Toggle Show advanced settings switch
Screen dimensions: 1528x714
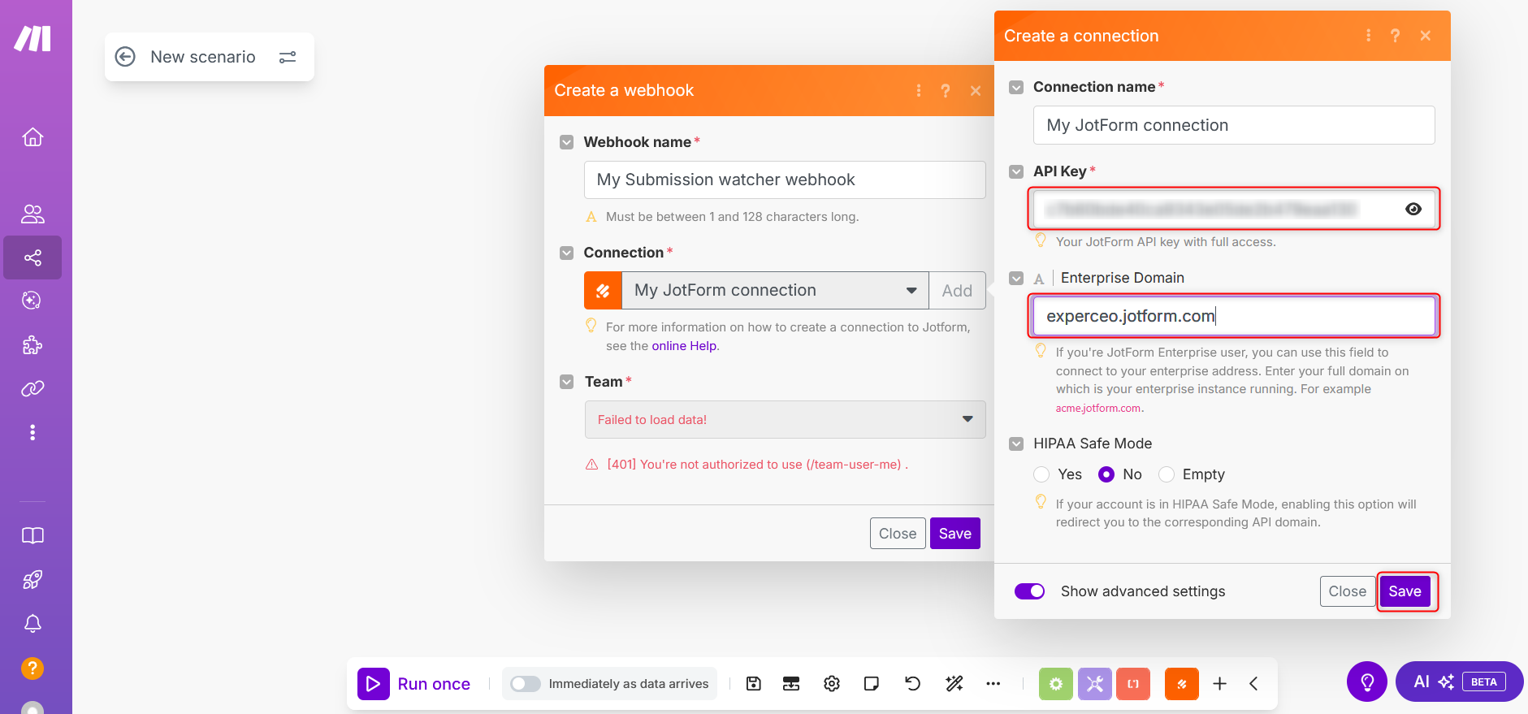pos(1030,591)
